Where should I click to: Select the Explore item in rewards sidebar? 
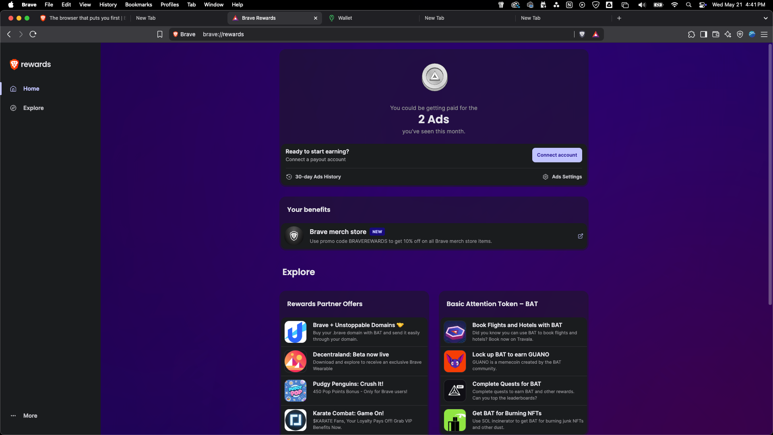[x=33, y=108]
